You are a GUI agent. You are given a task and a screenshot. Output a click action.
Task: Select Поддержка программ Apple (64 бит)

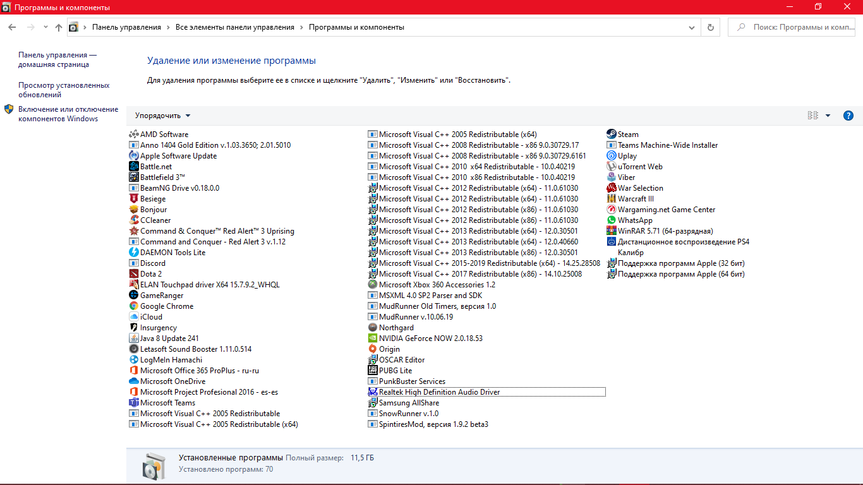(676, 274)
